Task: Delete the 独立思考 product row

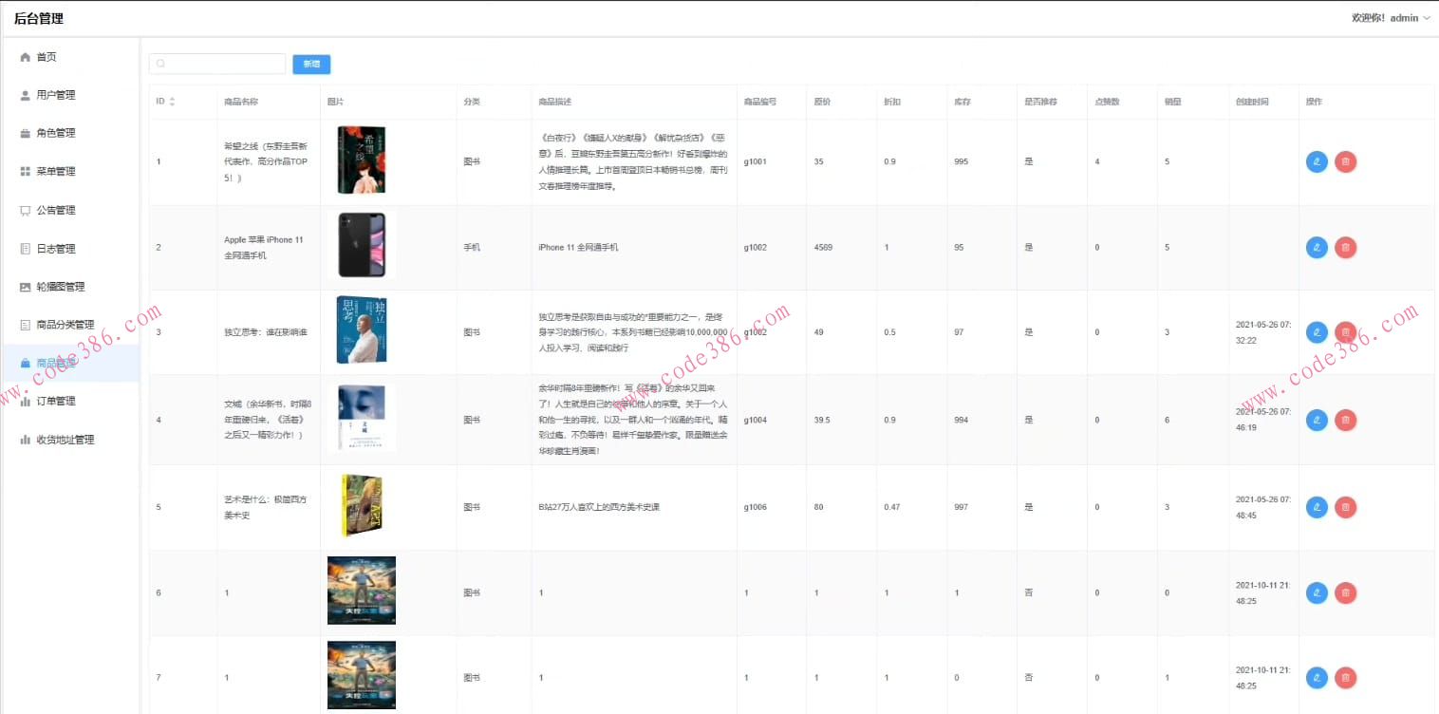Action: click(x=1345, y=332)
